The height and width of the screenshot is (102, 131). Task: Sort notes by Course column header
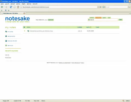coord(80,27)
